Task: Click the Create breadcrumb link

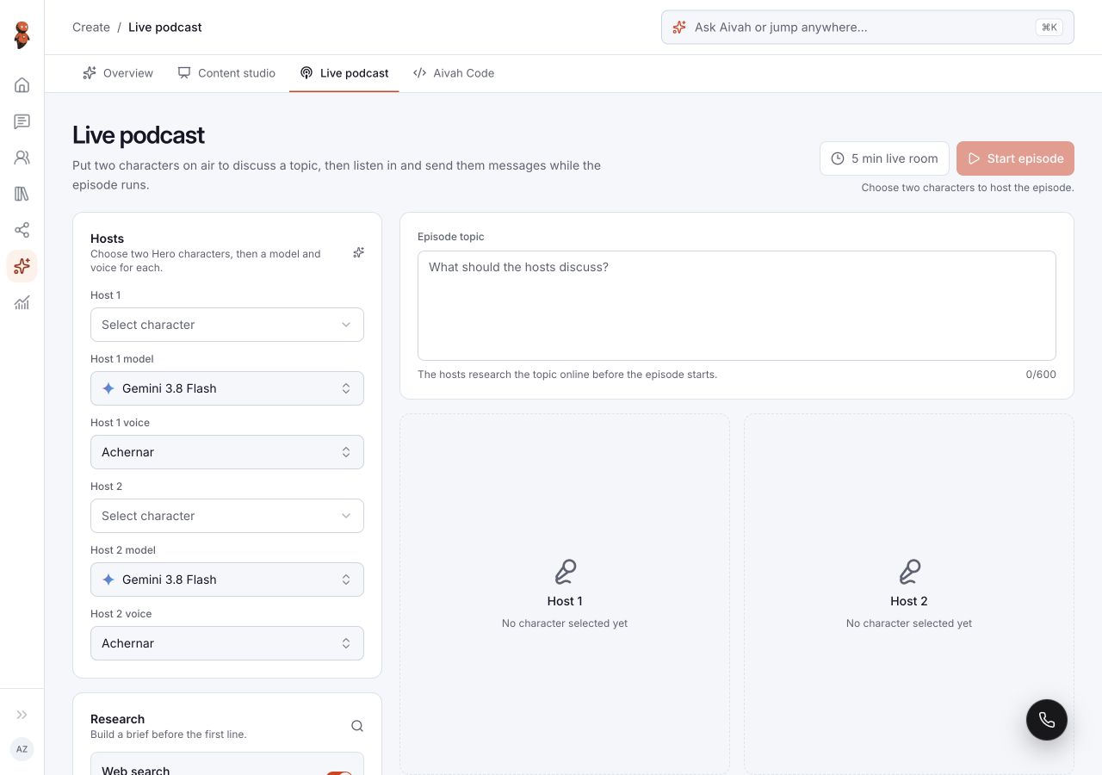Action: [x=91, y=27]
